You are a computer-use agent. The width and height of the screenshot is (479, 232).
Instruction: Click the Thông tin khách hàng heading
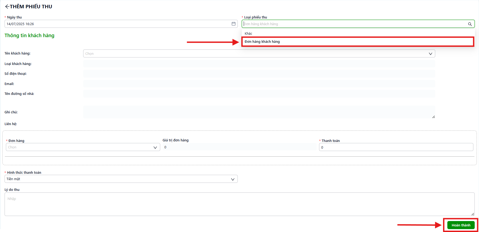[30, 36]
